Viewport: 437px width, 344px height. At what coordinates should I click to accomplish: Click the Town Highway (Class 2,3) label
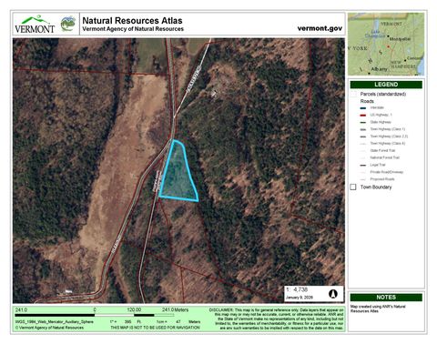click(389, 137)
